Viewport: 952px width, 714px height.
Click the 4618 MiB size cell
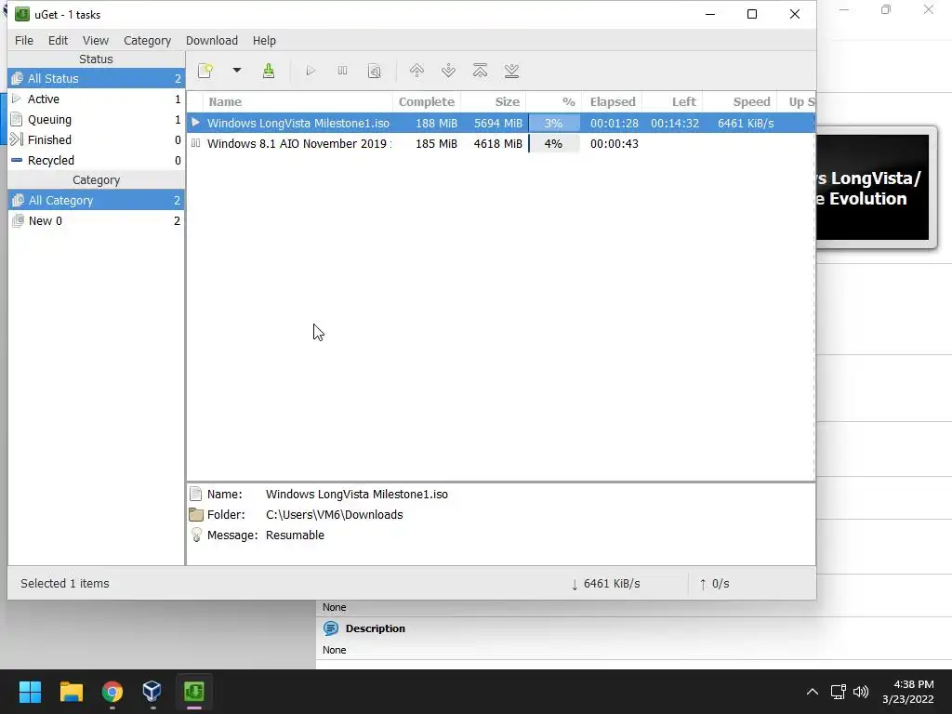[498, 144]
